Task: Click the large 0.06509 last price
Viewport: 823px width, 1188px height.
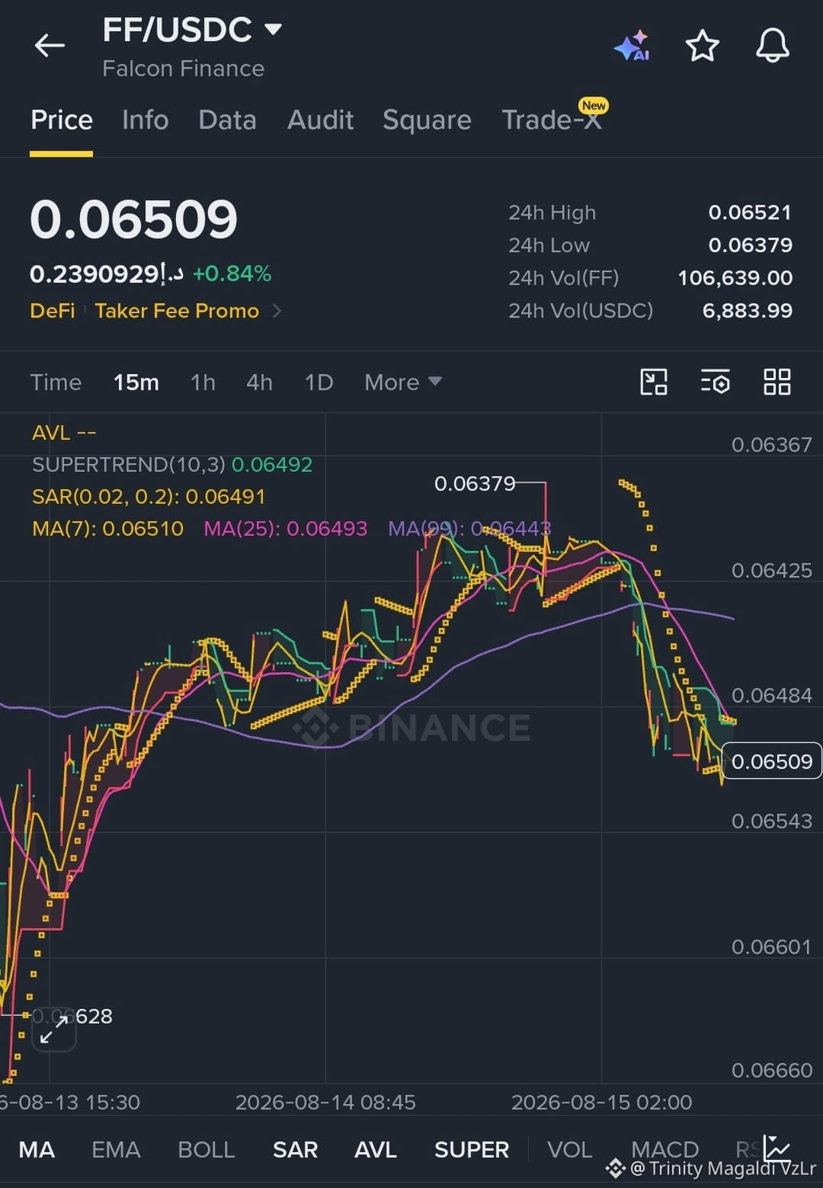Action: click(133, 219)
